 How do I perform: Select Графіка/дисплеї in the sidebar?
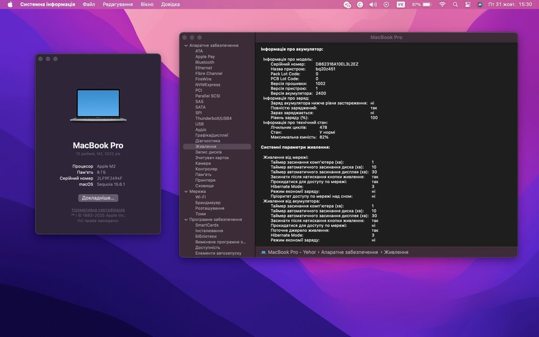211,135
